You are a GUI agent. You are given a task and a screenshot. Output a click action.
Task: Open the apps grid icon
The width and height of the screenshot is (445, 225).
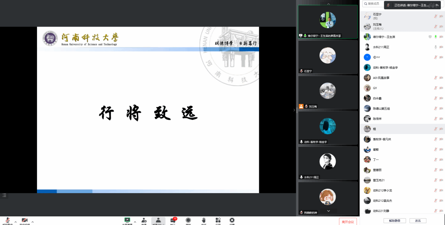[218, 221]
